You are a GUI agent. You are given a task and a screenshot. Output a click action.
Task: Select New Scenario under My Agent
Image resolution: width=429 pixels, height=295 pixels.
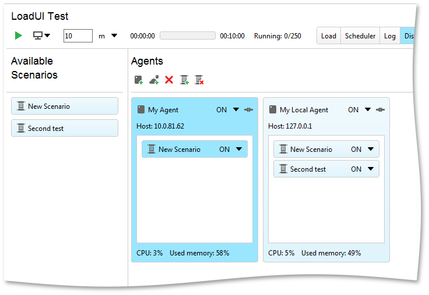195,149
